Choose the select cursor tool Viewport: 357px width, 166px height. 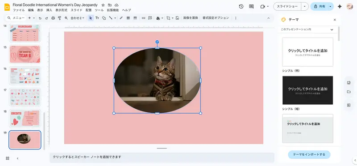pos(91,18)
